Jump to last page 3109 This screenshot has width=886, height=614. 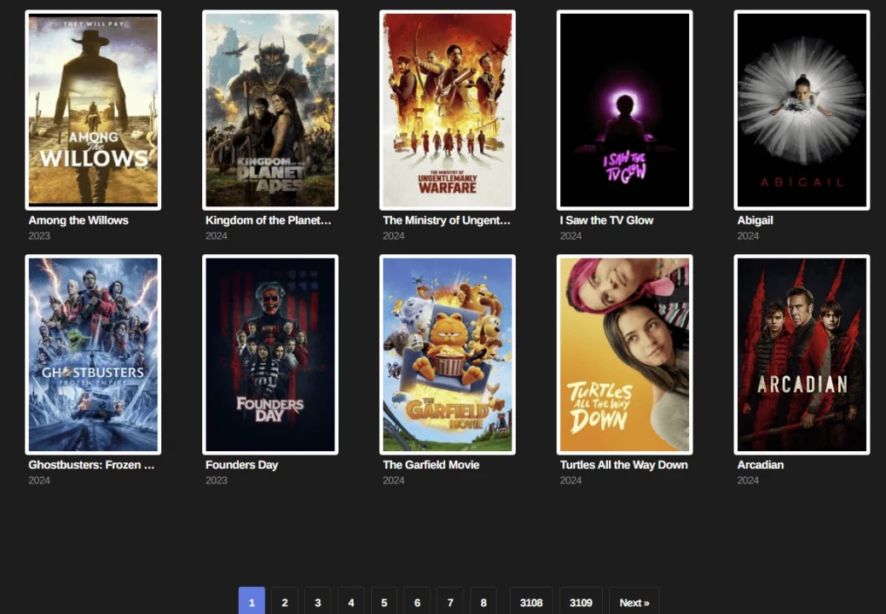pyautogui.click(x=581, y=602)
